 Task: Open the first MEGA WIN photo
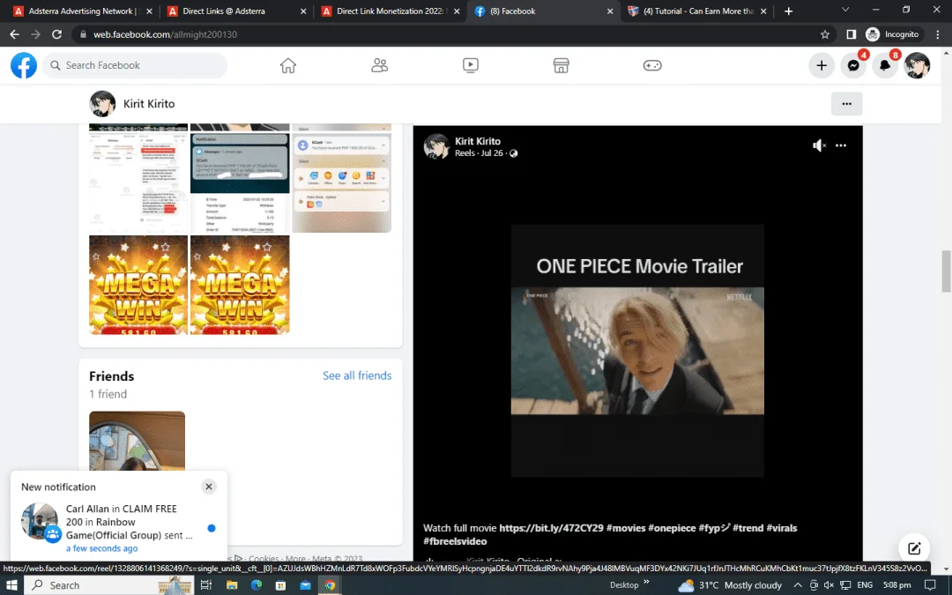pos(138,285)
